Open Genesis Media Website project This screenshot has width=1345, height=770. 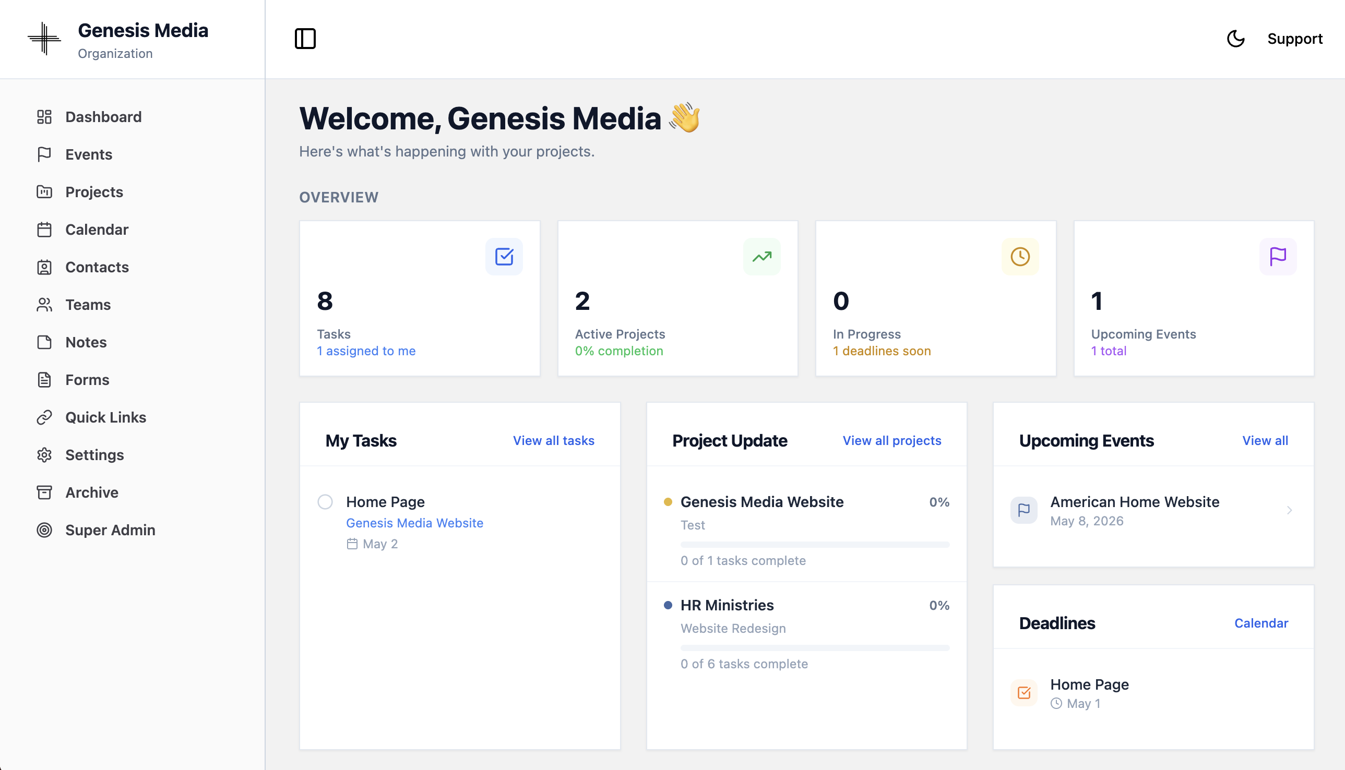[x=761, y=501]
